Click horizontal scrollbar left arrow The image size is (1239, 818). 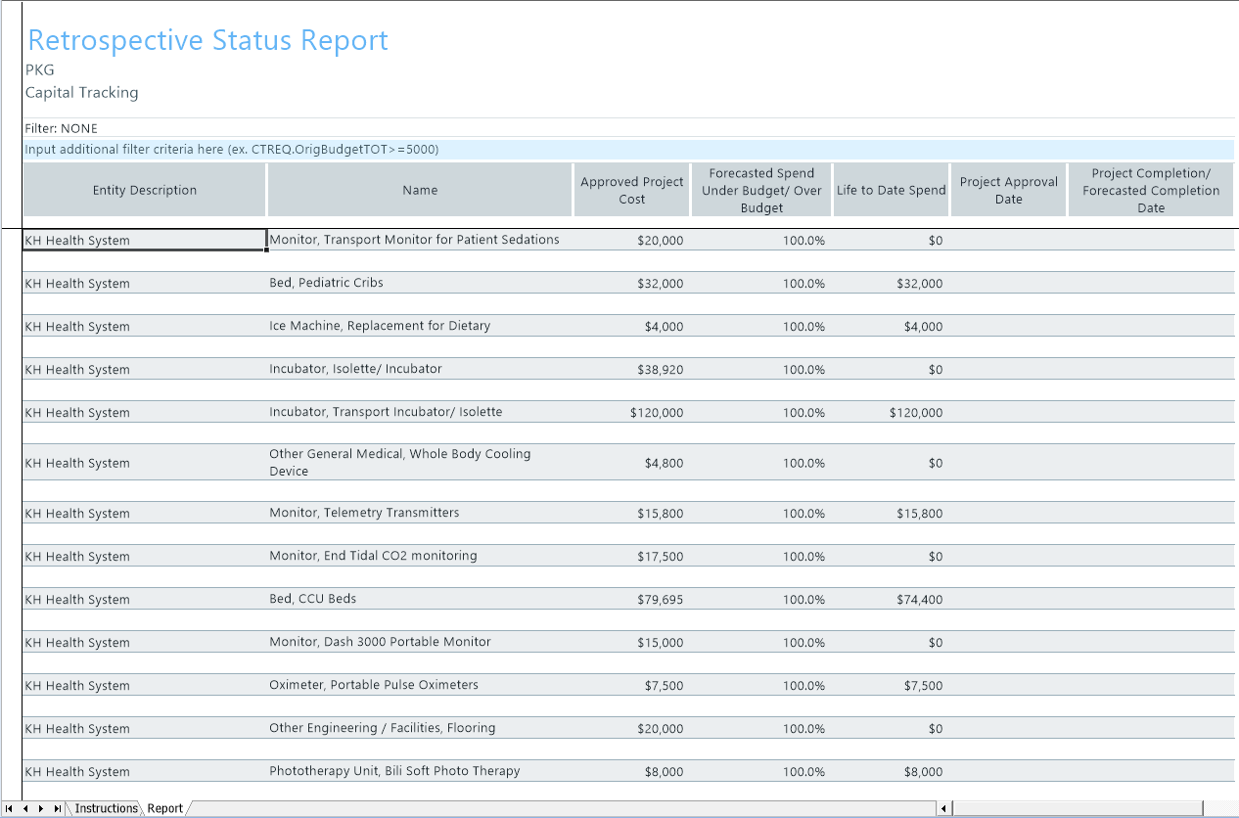click(944, 808)
